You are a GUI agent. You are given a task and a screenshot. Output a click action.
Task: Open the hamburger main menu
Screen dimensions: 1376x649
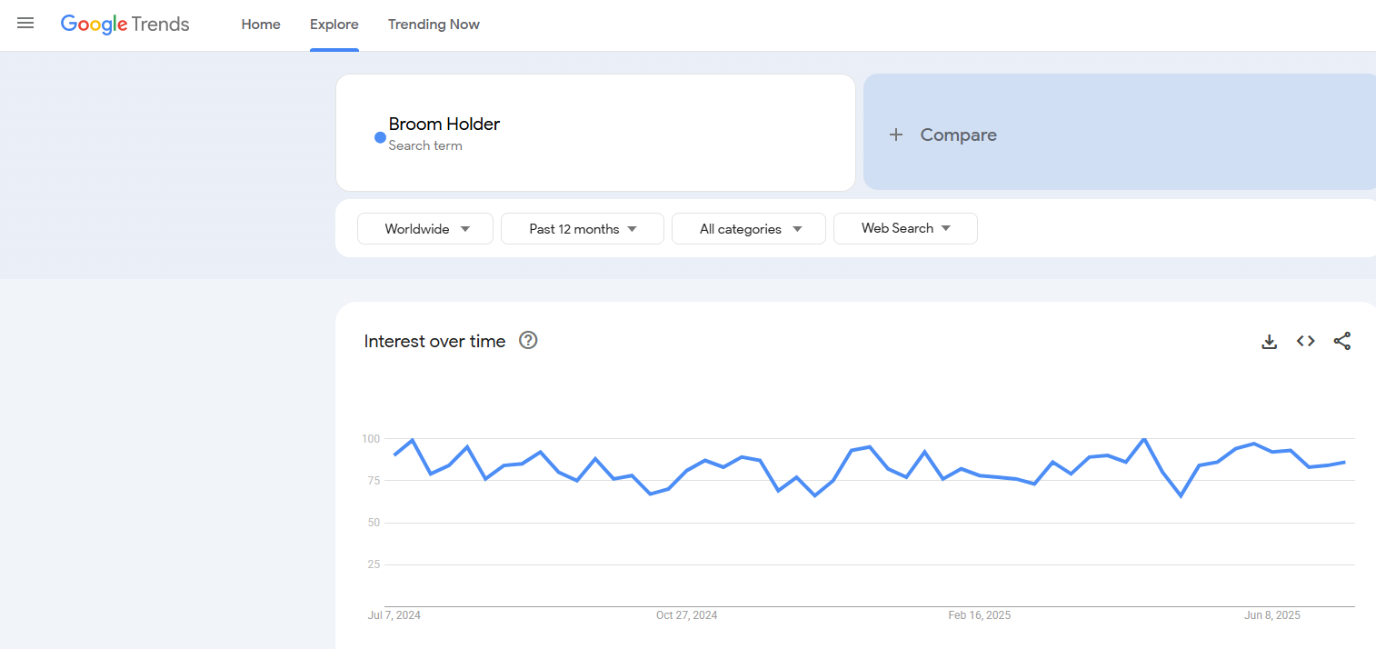(x=25, y=24)
